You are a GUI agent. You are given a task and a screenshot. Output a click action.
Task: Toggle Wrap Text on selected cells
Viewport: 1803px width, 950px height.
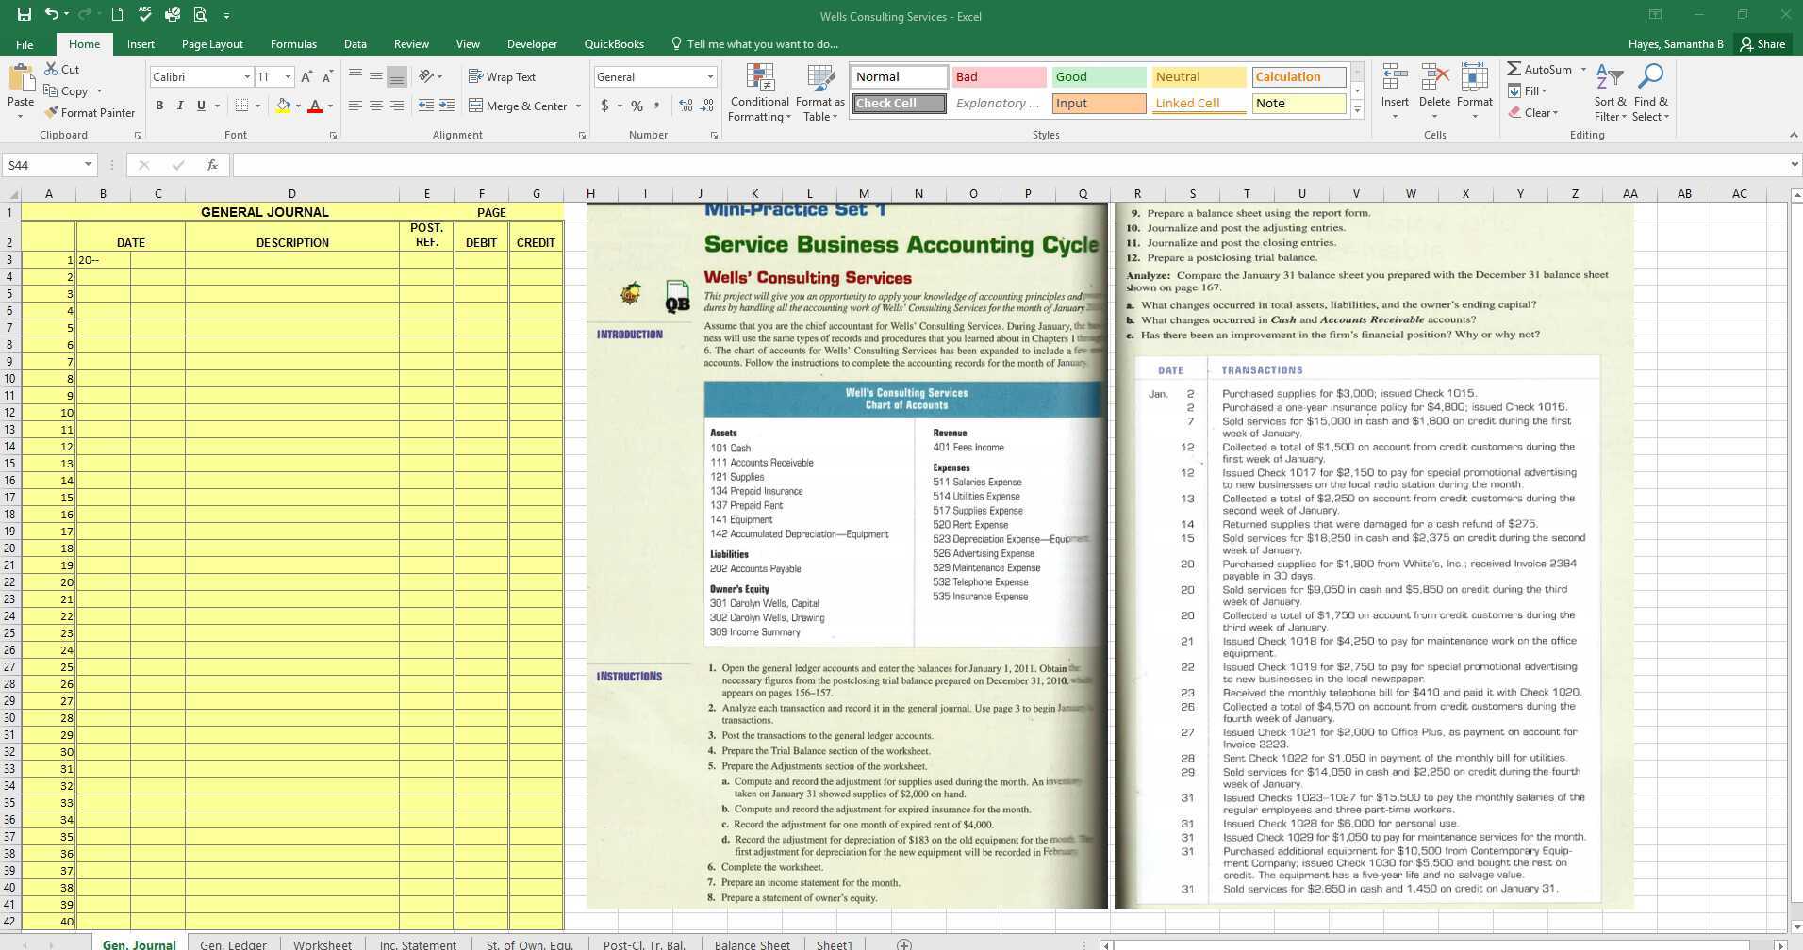click(x=502, y=77)
